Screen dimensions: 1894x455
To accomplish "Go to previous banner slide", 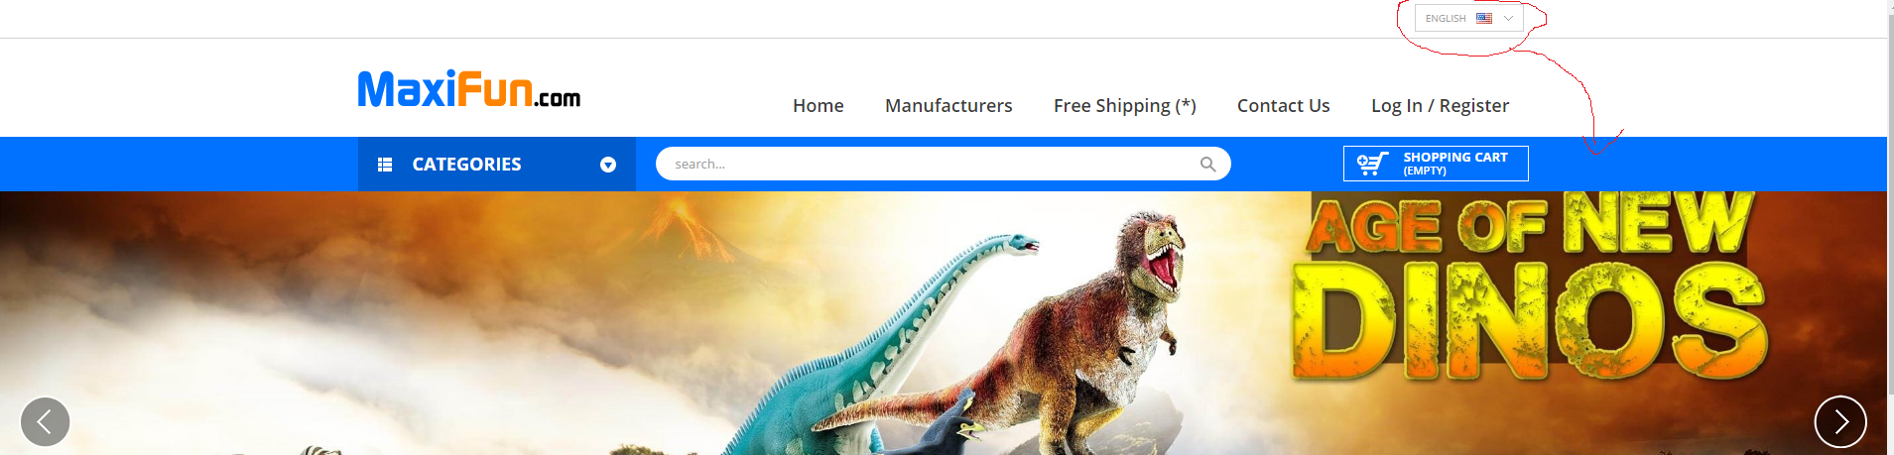I will tap(45, 422).
